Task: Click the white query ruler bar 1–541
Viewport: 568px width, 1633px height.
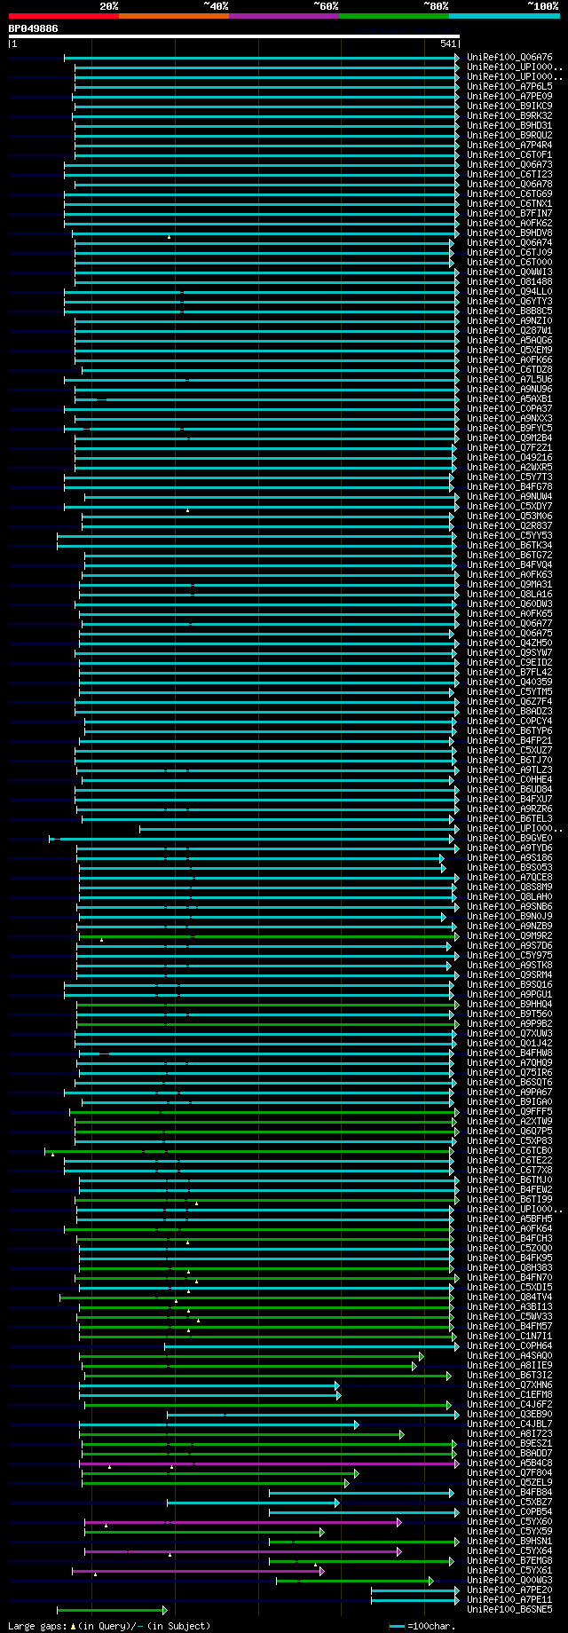Action: [x=234, y=37]
